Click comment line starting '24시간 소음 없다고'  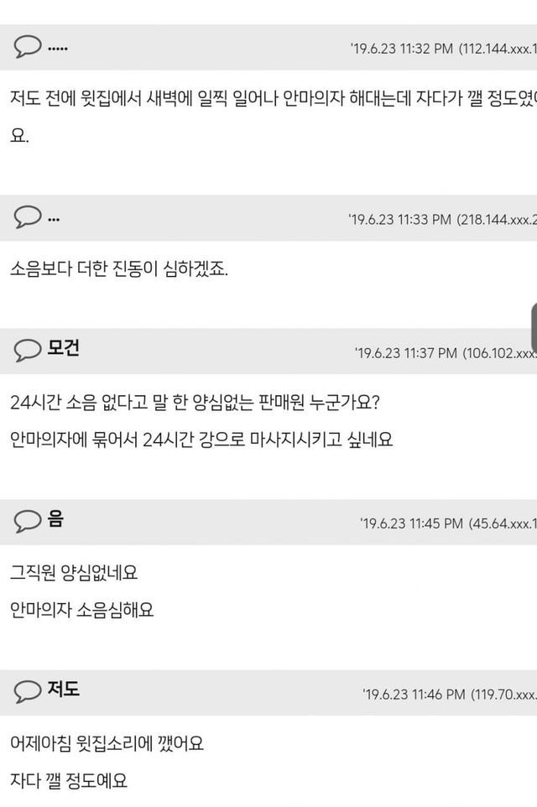pyautogui.click(x=195, y=402)
